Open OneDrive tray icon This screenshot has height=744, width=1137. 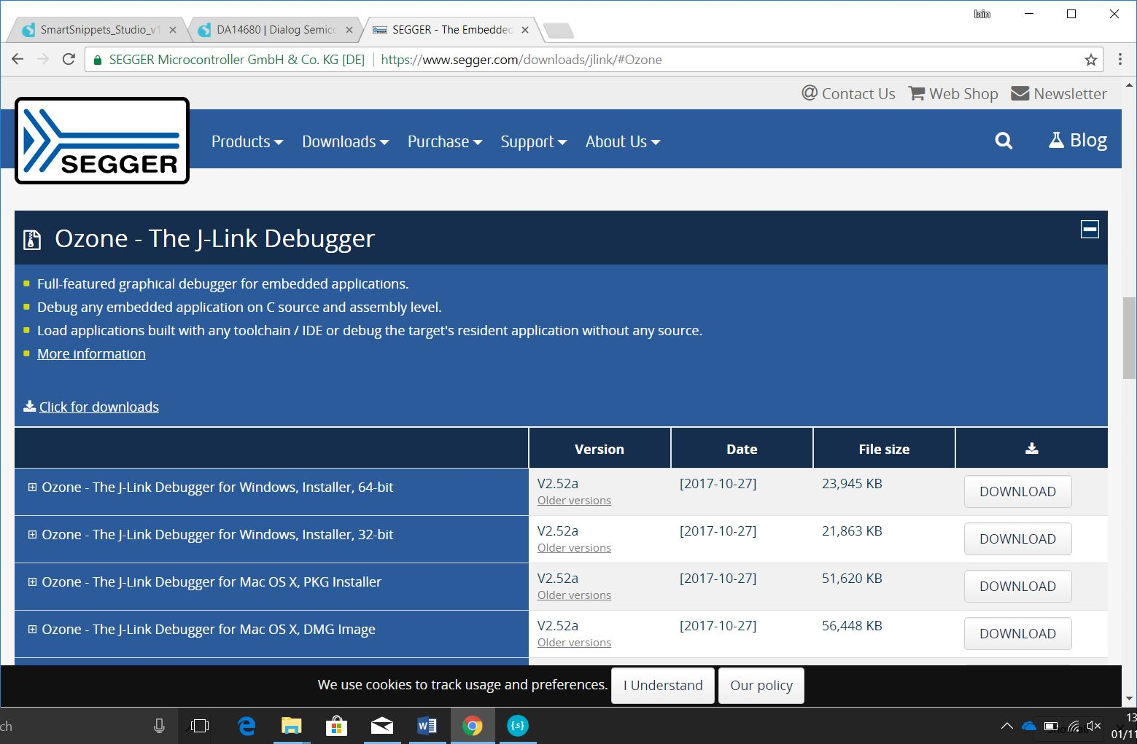pos(1028,726)
